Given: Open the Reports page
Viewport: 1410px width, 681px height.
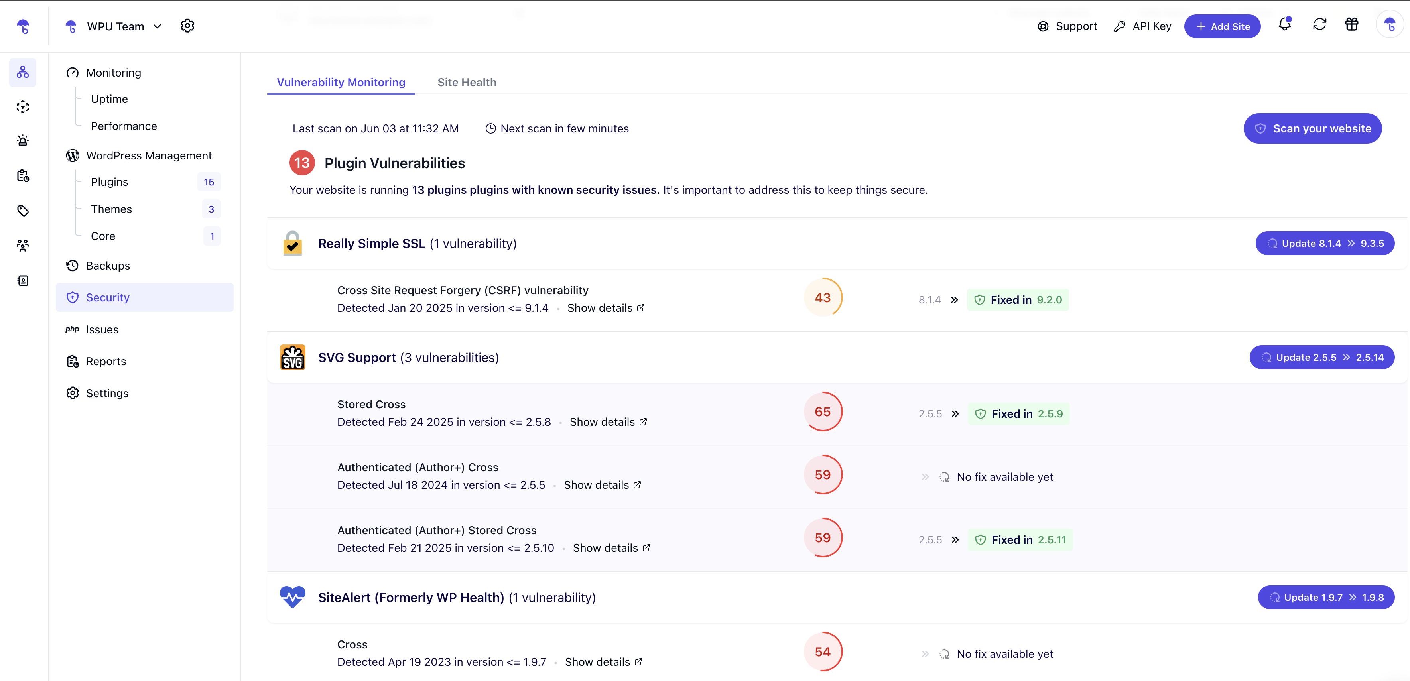Looking at the screenshot, I should pos(96,361).
